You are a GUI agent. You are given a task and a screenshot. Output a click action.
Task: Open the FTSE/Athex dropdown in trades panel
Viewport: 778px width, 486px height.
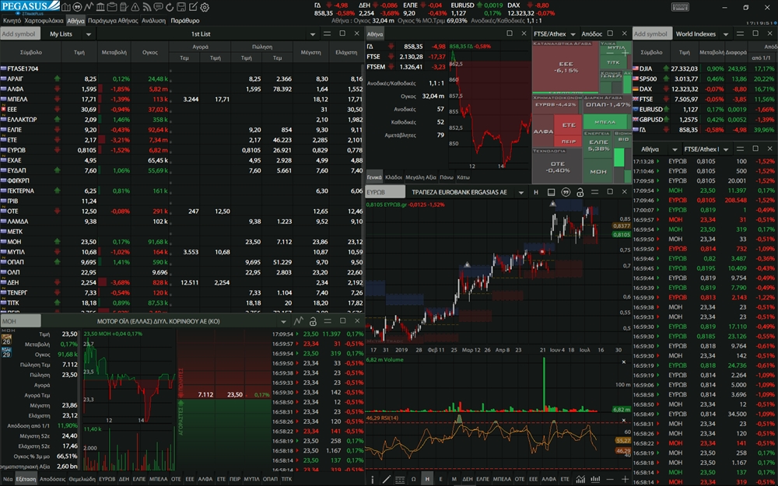click(726, 149)
